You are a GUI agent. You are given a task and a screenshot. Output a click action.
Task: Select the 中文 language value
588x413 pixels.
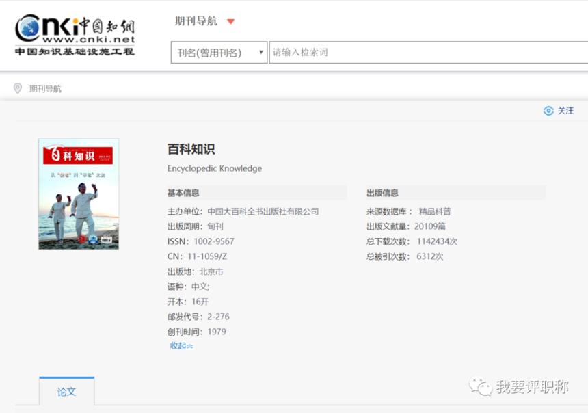click(200, 287)
